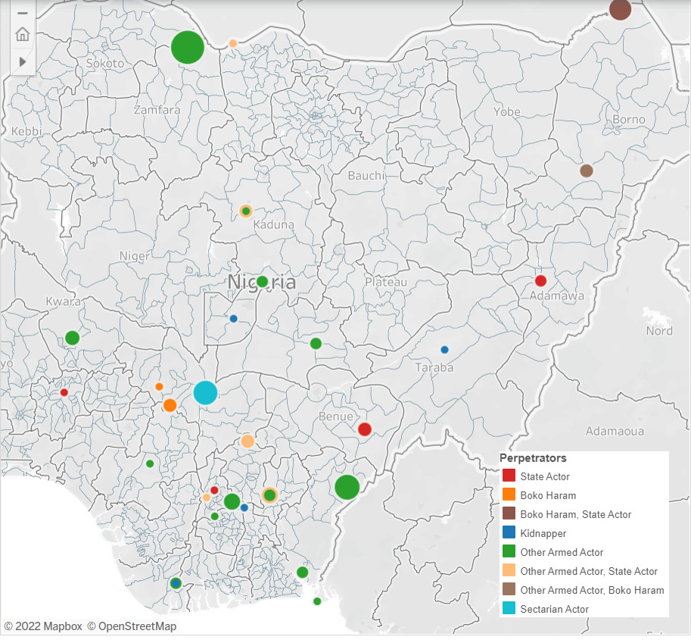Image resolution: width=691 pixels, height=640 pixels.
Task: Click the Perpetrators legend title
Action: [534, 457]
